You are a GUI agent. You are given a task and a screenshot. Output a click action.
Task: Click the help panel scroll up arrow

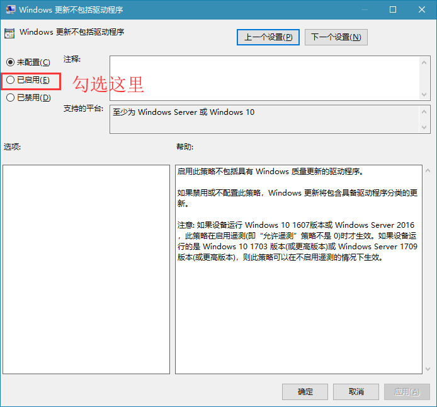point(428,170)
